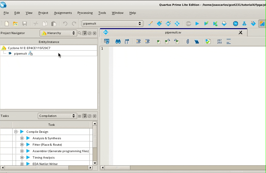266x173 pixels.
Task: Pin the Tasks panel
Action: (85, 116)
